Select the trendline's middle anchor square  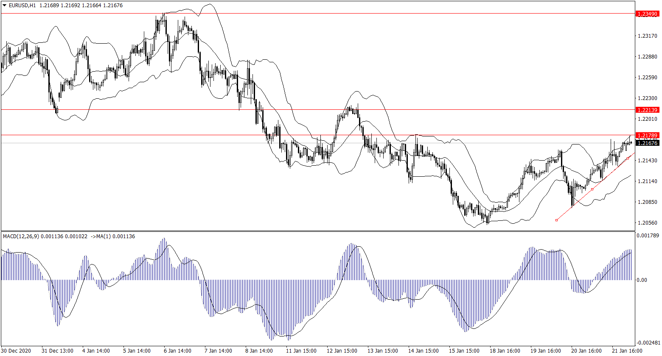592,189
